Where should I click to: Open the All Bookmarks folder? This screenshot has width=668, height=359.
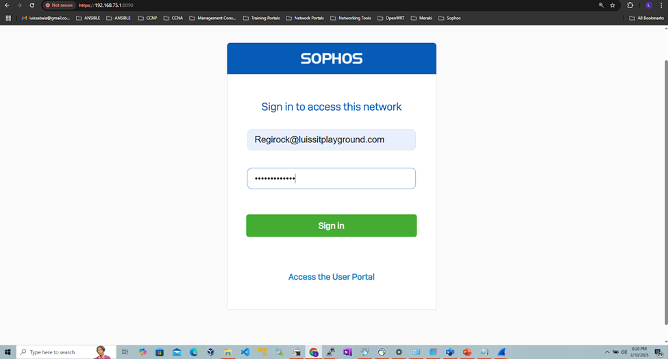(x=646, y=18)
